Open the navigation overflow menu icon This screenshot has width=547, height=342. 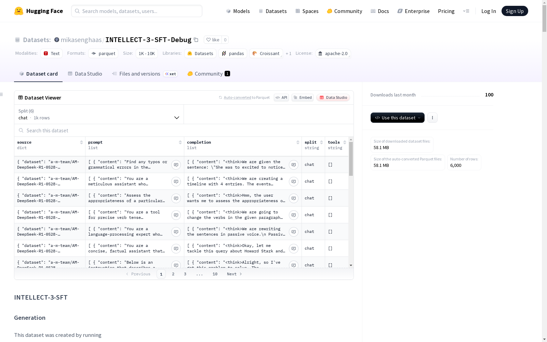point(466,11)
